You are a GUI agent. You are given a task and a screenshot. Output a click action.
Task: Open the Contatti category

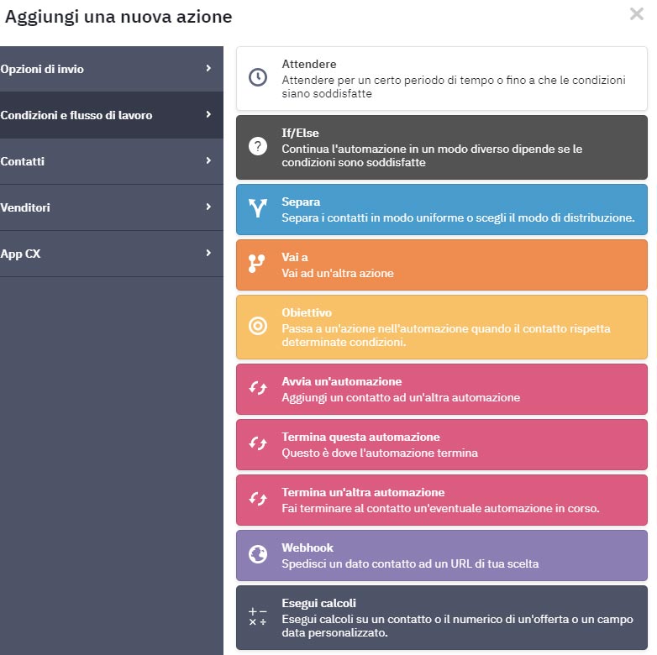[112, 161]
